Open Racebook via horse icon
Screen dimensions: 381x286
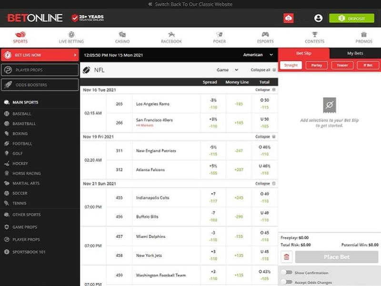coord(171,35)
